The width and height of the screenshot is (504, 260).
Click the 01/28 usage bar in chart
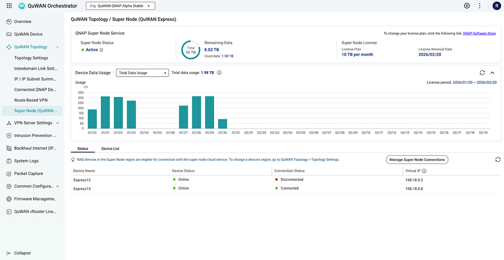tap(196, 112)
